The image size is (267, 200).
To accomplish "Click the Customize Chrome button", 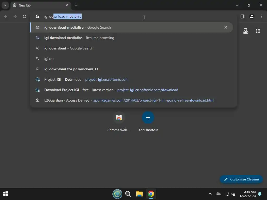I will 241,179.
